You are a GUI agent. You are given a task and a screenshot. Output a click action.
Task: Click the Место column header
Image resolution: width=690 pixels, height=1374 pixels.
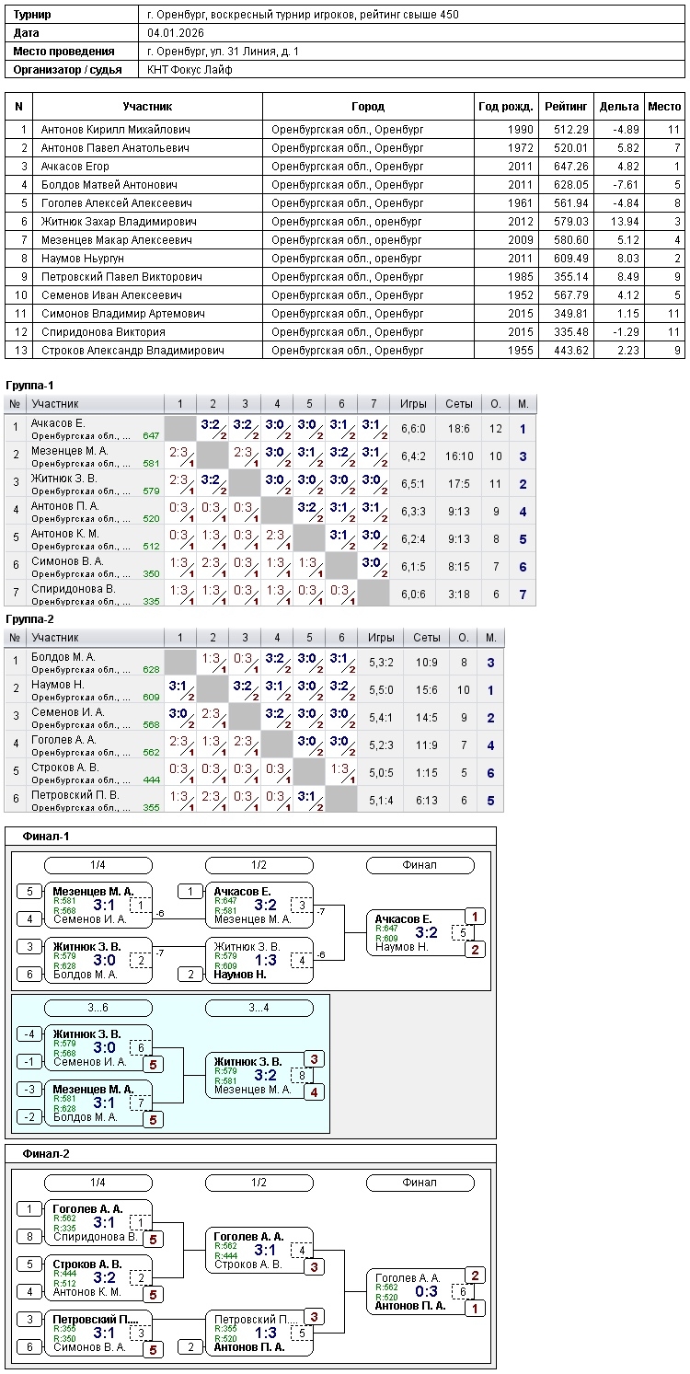coord(664,107)
